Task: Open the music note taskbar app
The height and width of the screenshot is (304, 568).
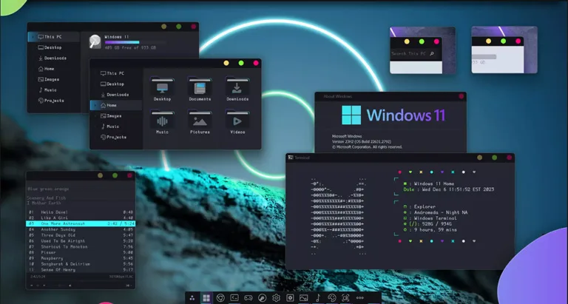Action: pos(318,298)
